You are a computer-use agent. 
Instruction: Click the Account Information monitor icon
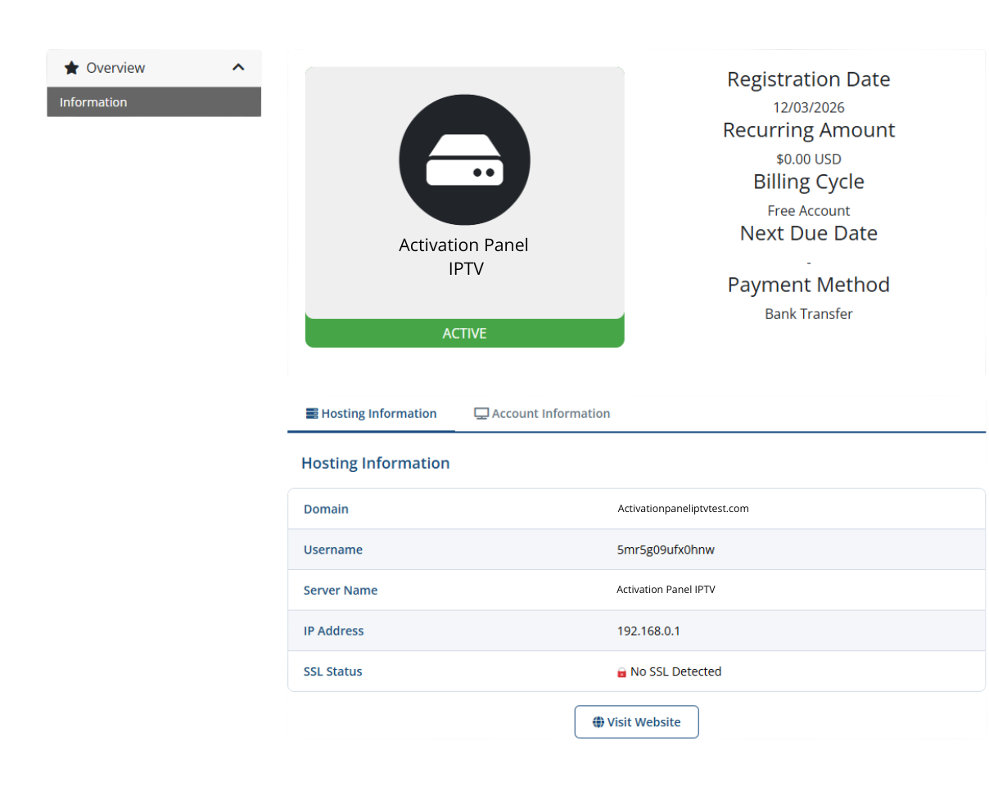[481, 414]
